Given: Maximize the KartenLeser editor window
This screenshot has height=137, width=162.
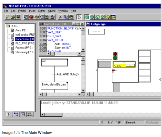Looking at the screenshot, I should point(78,24).
